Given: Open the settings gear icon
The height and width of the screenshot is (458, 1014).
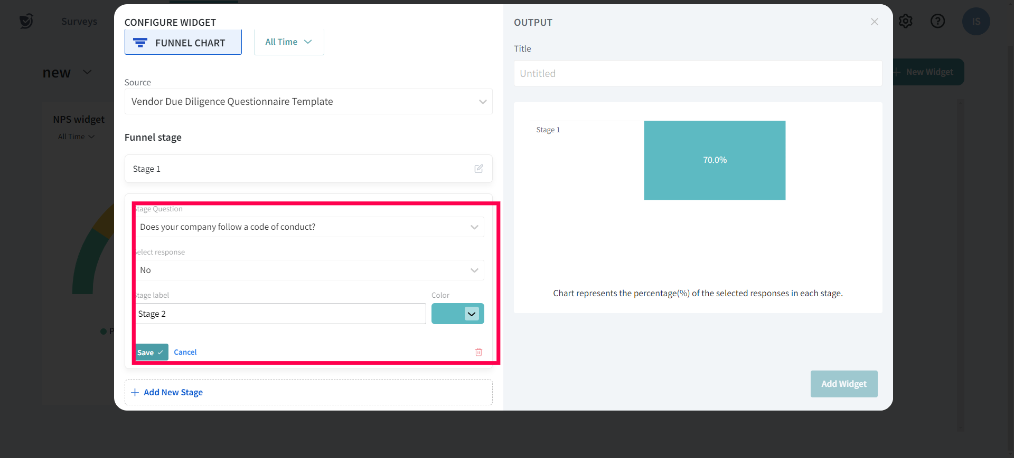Looking at the screenshot, I should 906,21.
